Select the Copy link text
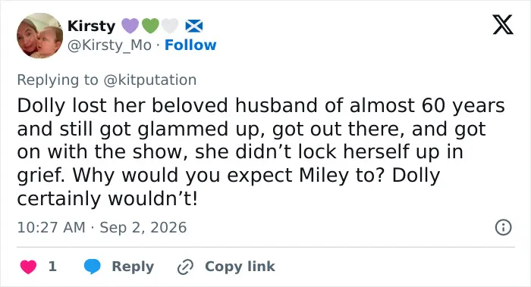The width and height of the screenshot is (531, 287). pos(240,267)
